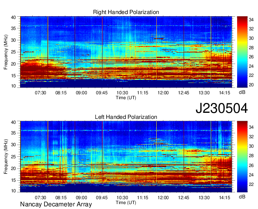Click 08:15 tick on right-handed time axis
Image resolution: width=258 pixels, height=209 pixels.
[x=61, y=93]
